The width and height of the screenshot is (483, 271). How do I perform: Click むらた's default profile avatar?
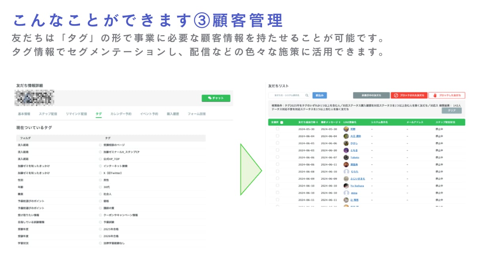[x=346, y=172]
